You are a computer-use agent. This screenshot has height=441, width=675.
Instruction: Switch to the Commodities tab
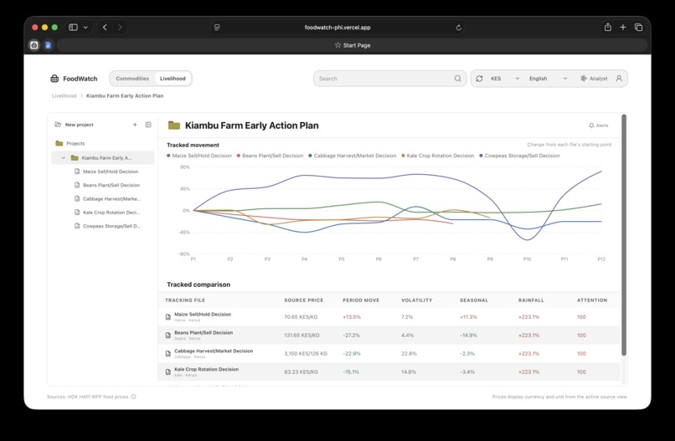tap(132, 79)
